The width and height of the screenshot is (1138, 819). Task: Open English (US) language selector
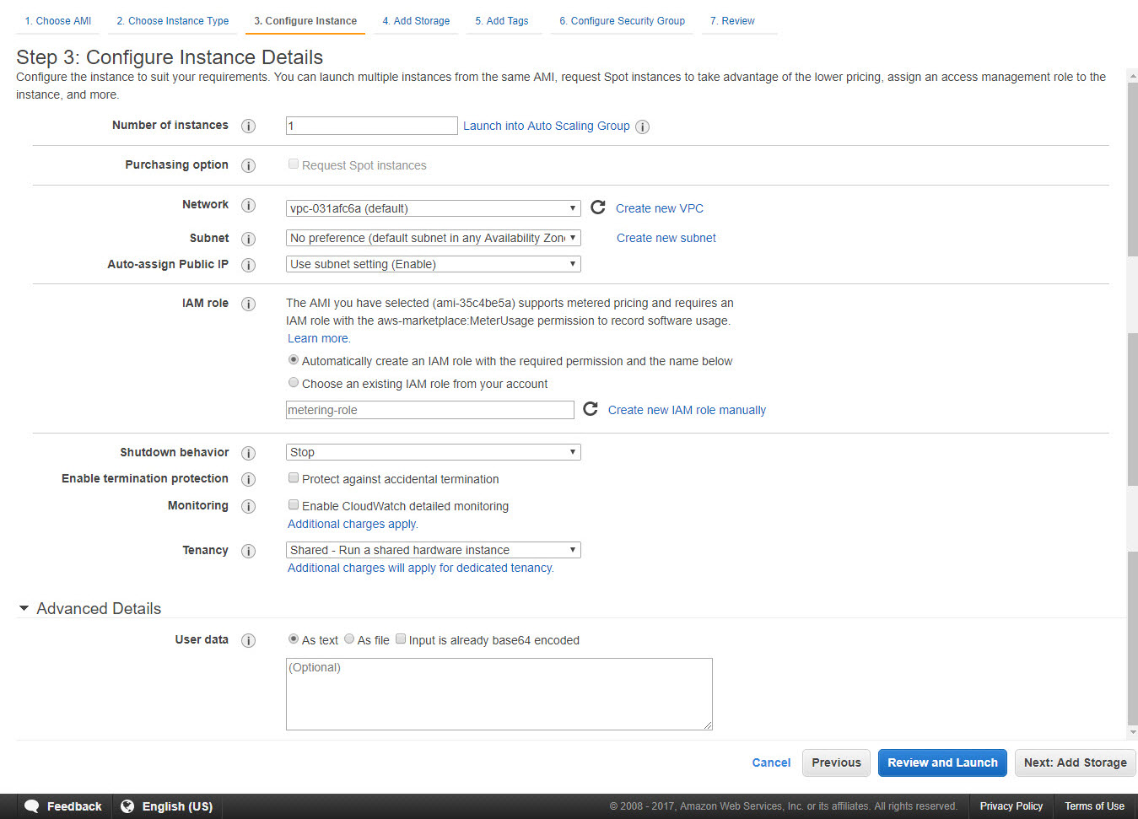pos(167,806)
